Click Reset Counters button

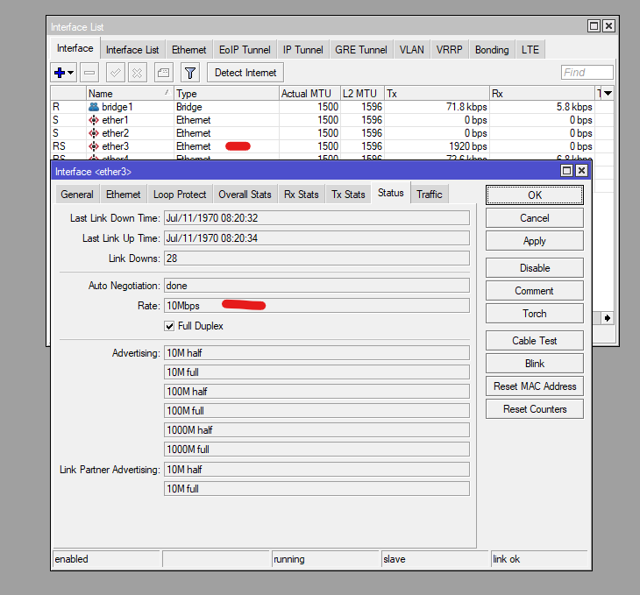pyautogui.click(x=534, y=409)
